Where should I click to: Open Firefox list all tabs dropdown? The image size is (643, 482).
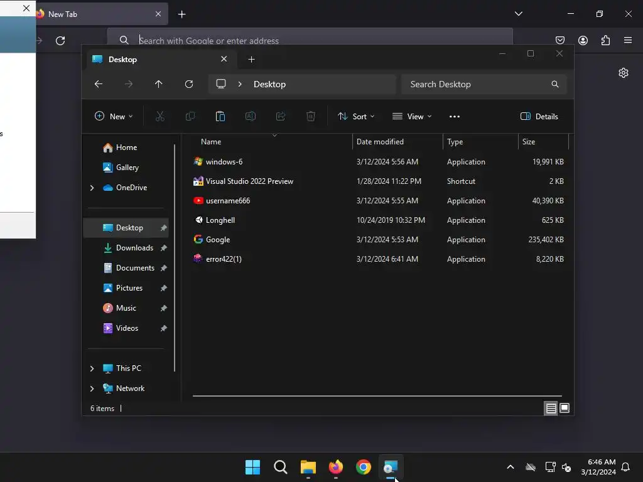[518, 14]
